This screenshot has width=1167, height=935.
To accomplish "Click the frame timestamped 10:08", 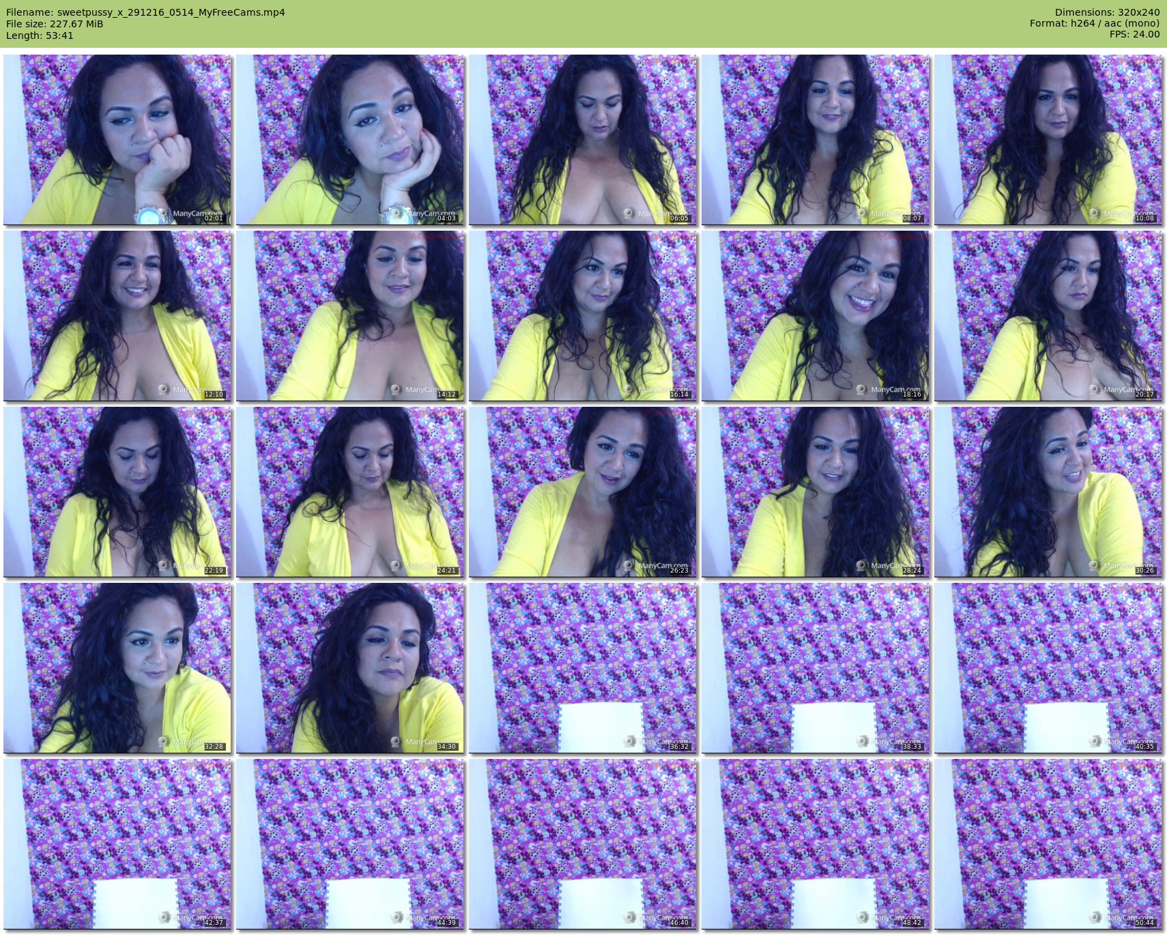I will [x=1048, y=139].
